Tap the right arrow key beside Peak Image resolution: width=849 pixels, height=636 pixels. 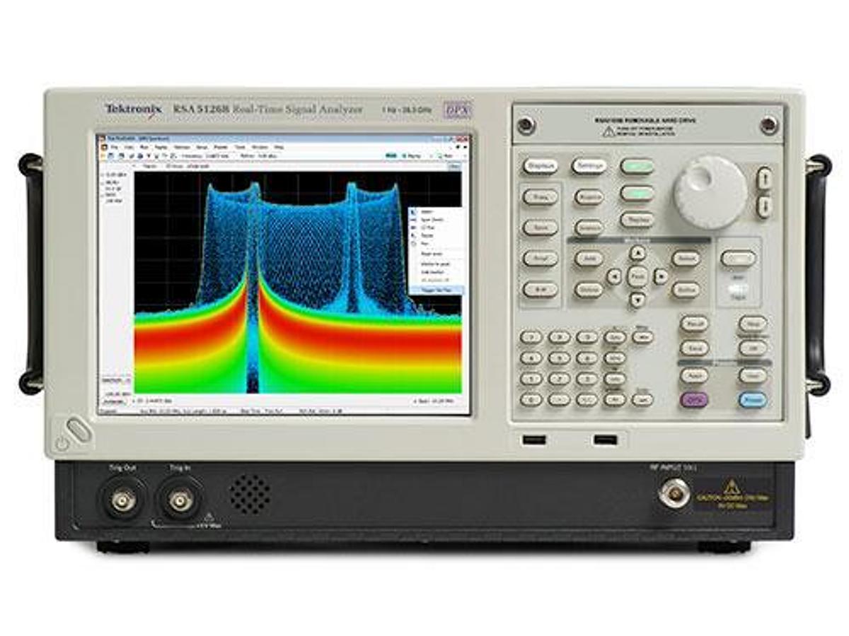(x=661, y=276)
